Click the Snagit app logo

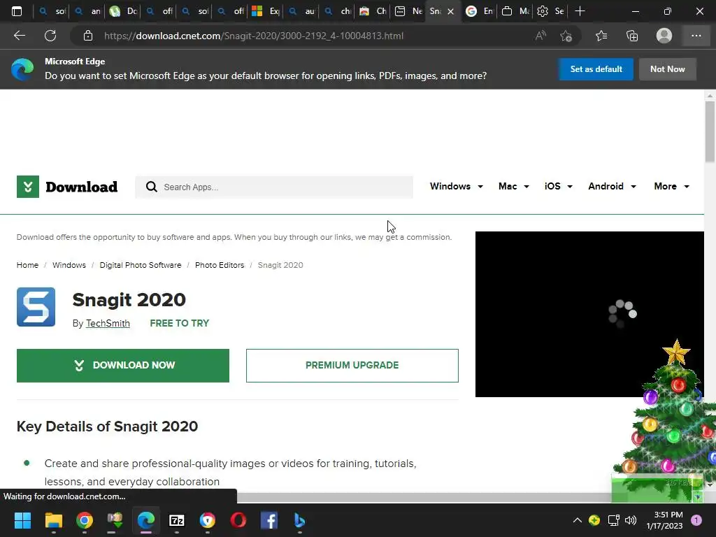pos(36,307)
